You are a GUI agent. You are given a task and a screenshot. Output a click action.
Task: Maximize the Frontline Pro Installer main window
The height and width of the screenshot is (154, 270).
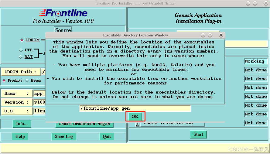[255, 3]
